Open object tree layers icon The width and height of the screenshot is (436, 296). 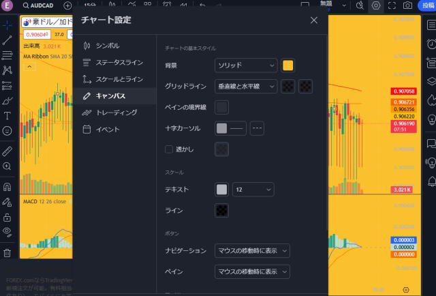pos(431,81)
